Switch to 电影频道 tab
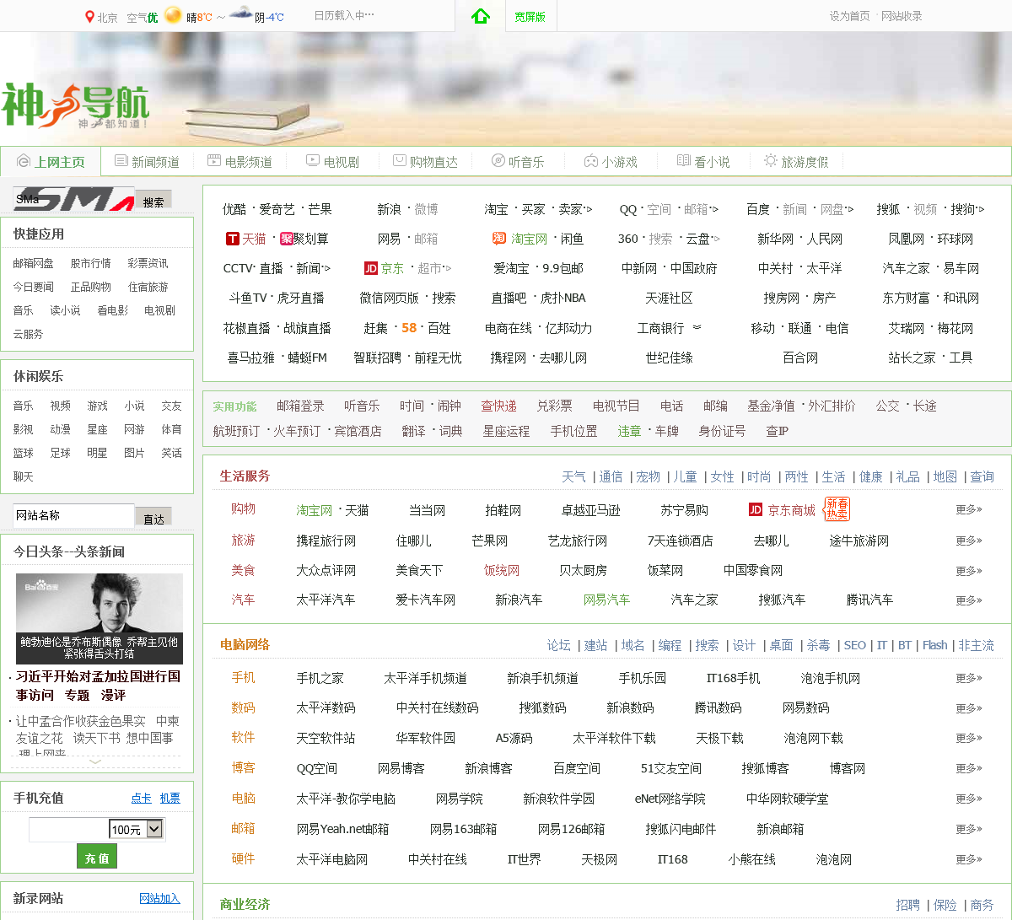 click(240, 162)
